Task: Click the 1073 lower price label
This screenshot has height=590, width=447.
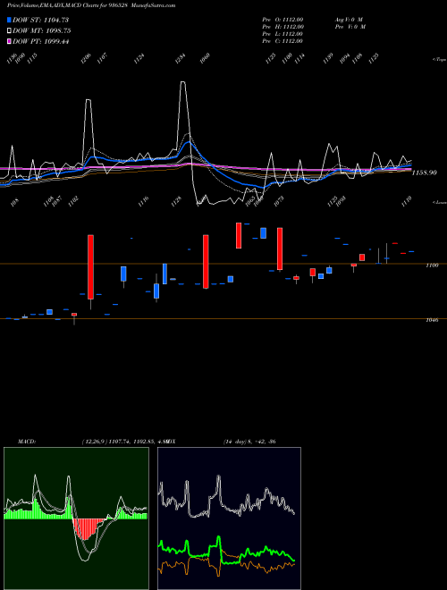Action: click(279, 202)
